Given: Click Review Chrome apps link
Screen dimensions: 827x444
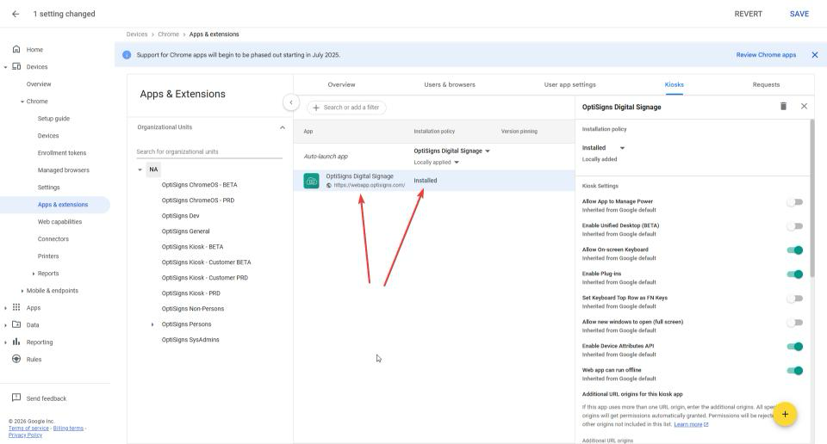Looking at the screenshot, I should click(766, 55).
